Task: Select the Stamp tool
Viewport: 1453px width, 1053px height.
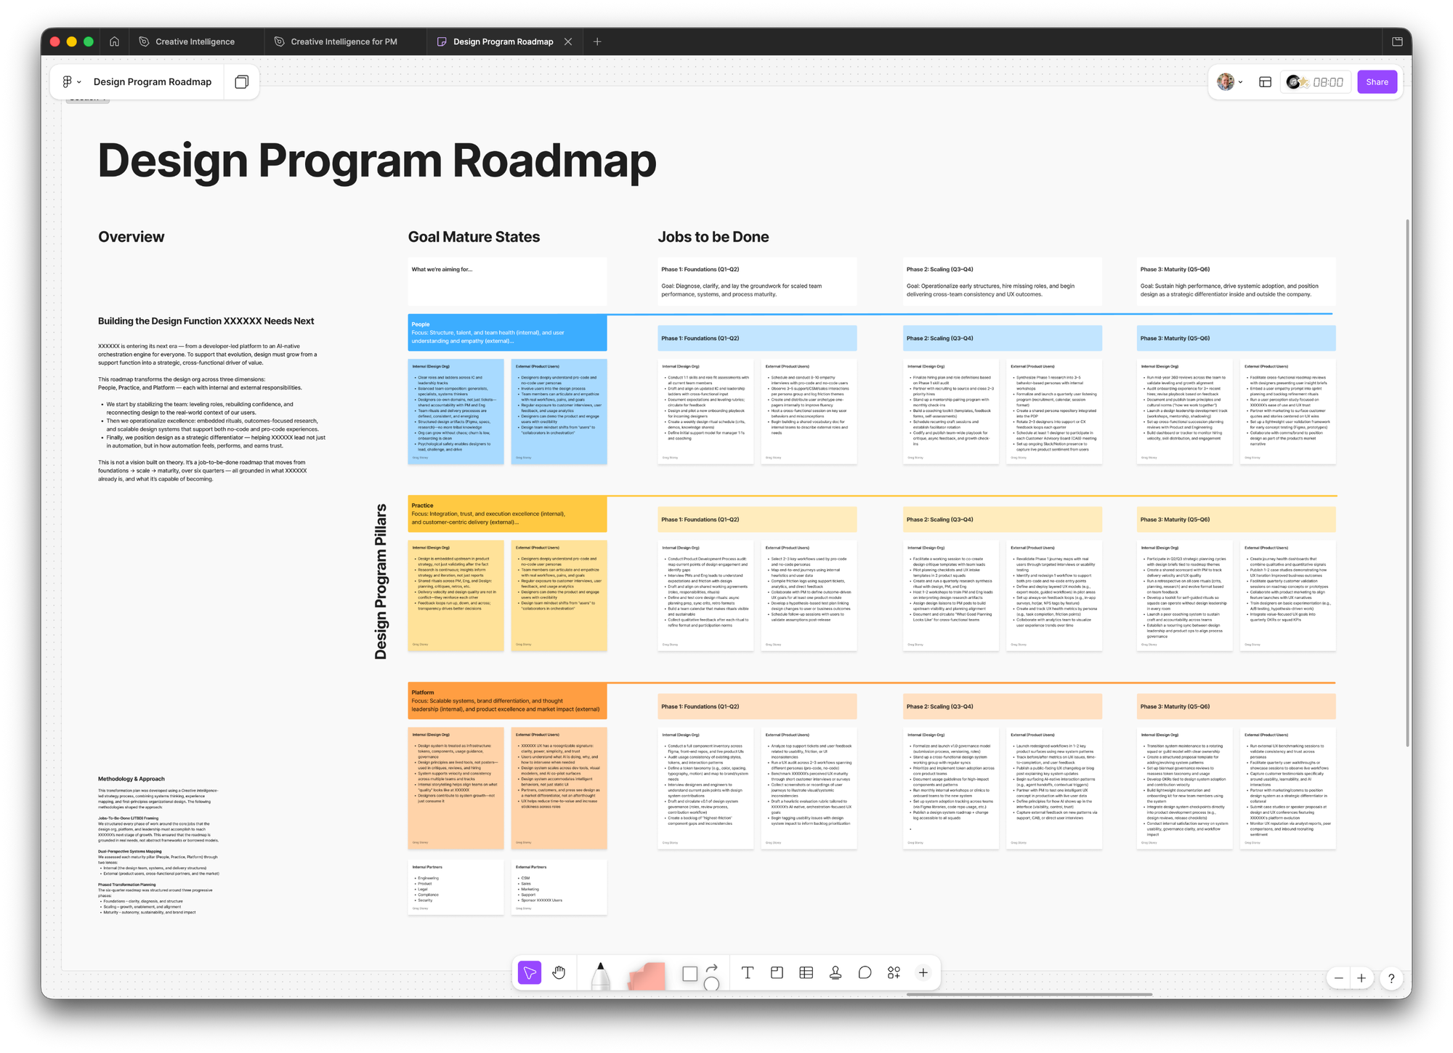Action: [835, 972]
